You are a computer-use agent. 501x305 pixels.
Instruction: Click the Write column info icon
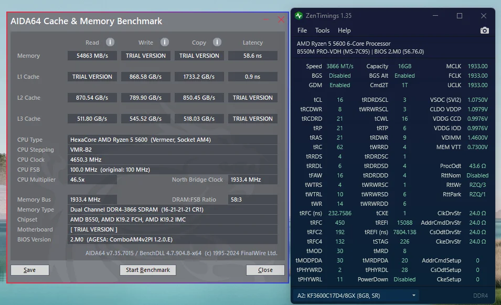point(165,43)
